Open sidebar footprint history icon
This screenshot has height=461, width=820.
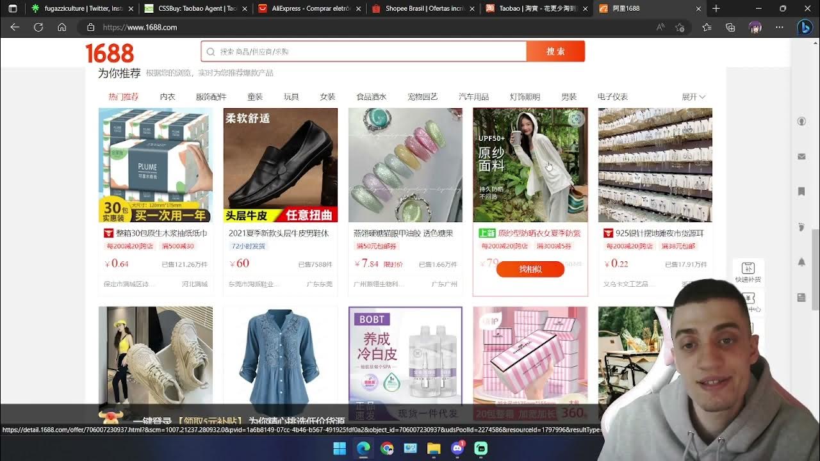point(801,227)
